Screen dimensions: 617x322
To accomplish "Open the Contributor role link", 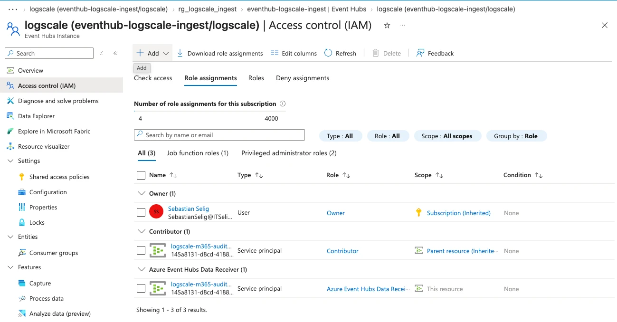I will click(x=342, y=251).
